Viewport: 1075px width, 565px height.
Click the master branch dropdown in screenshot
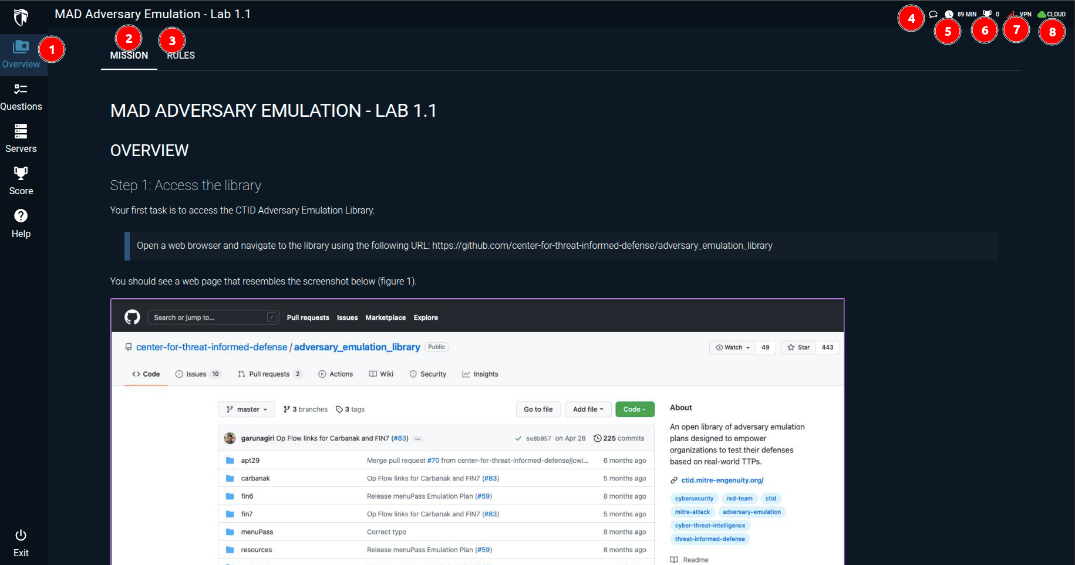point(247,409)
